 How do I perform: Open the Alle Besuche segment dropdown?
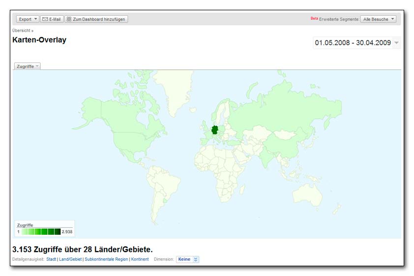tap(378, 19)
